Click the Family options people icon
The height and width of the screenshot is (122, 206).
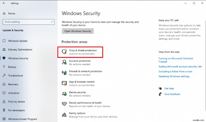[64, 115]
